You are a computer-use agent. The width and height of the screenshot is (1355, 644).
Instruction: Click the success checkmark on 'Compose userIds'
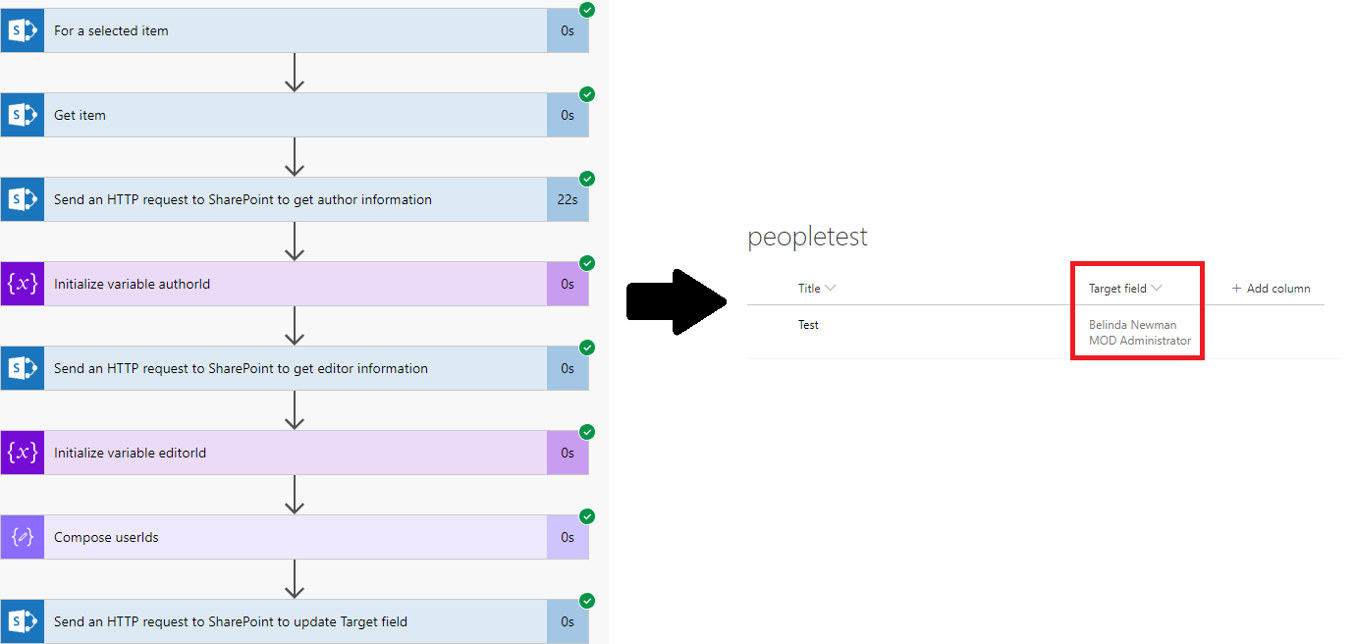pyautogui.click(x=586, y=516)
